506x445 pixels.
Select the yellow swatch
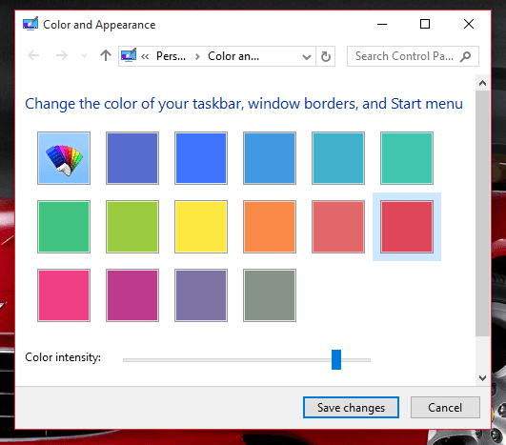point(201,227)
